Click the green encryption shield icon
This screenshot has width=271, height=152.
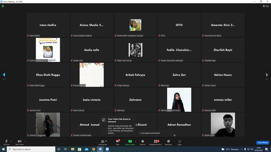[x=3, y=6]
